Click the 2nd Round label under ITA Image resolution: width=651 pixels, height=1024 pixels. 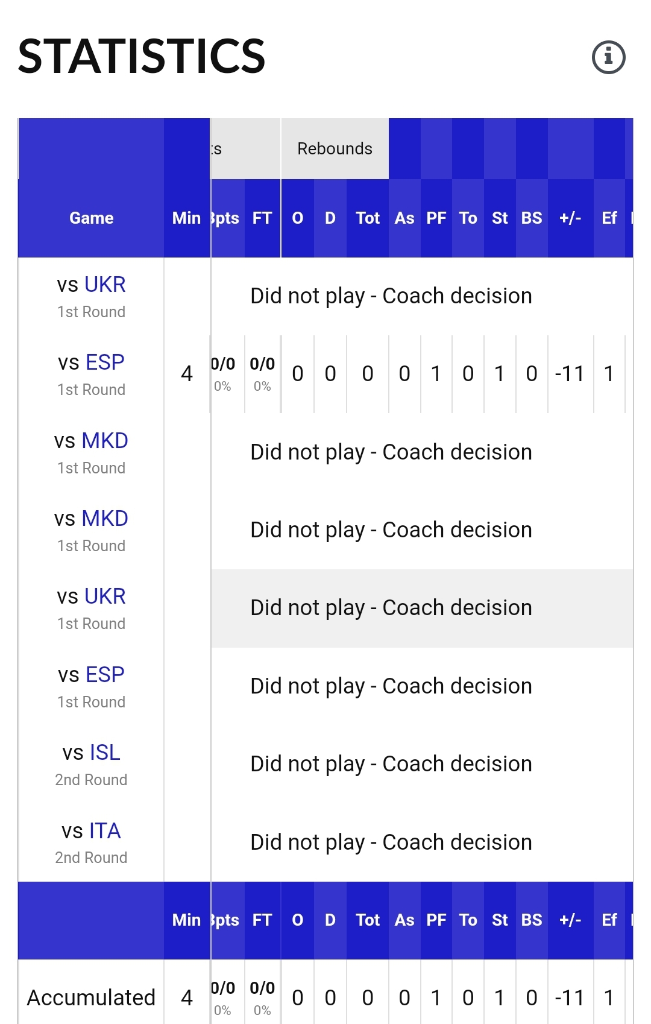tap(91, 858)
